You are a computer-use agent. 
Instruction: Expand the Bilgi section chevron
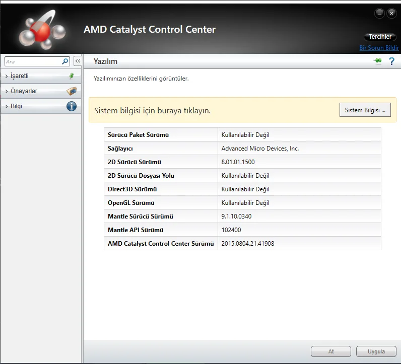(x=7, y=106)
